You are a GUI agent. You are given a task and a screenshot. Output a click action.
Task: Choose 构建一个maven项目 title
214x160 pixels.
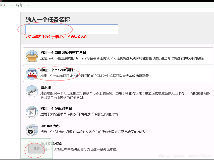(x=57, y=70)
